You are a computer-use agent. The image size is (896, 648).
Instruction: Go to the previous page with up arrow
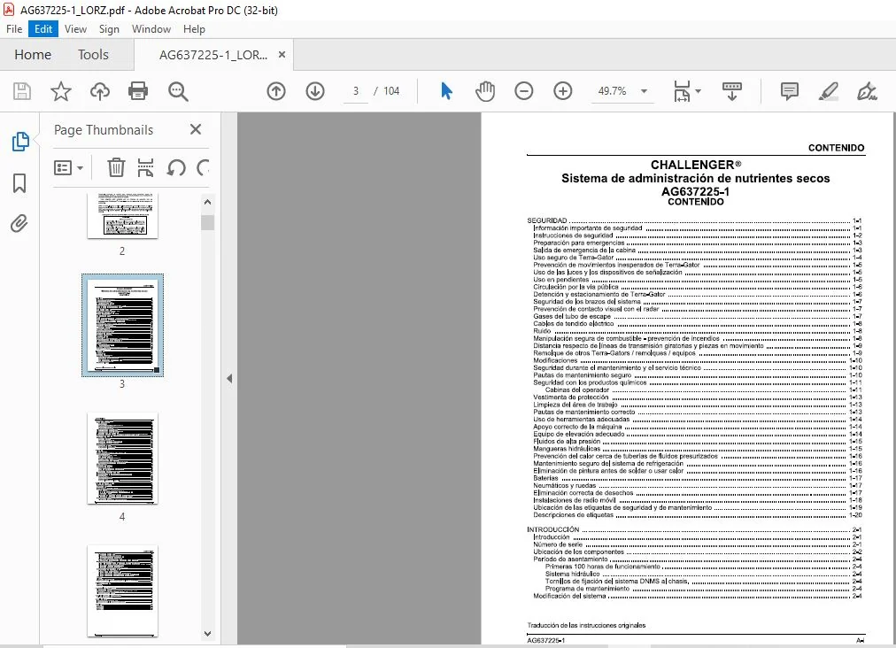click(276, 91)
